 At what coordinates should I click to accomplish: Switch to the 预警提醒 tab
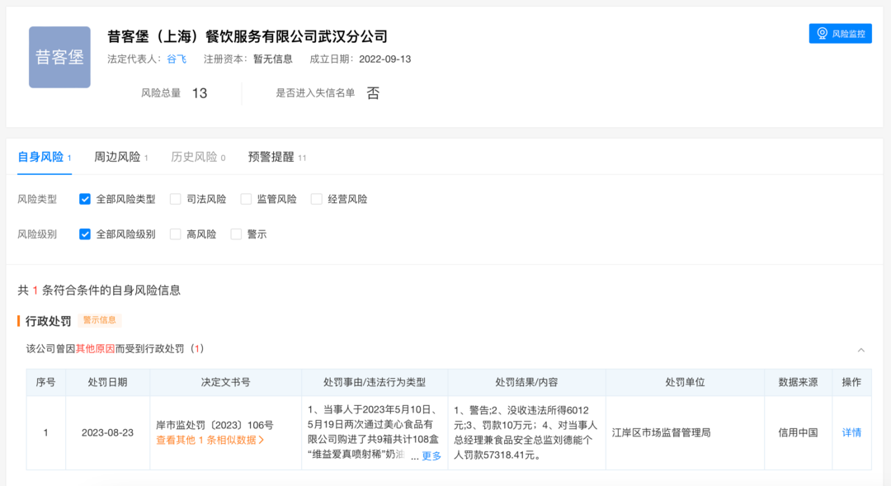pos(276,158)
